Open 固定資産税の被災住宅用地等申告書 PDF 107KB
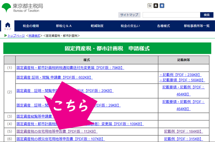 [x=61, y=139]
